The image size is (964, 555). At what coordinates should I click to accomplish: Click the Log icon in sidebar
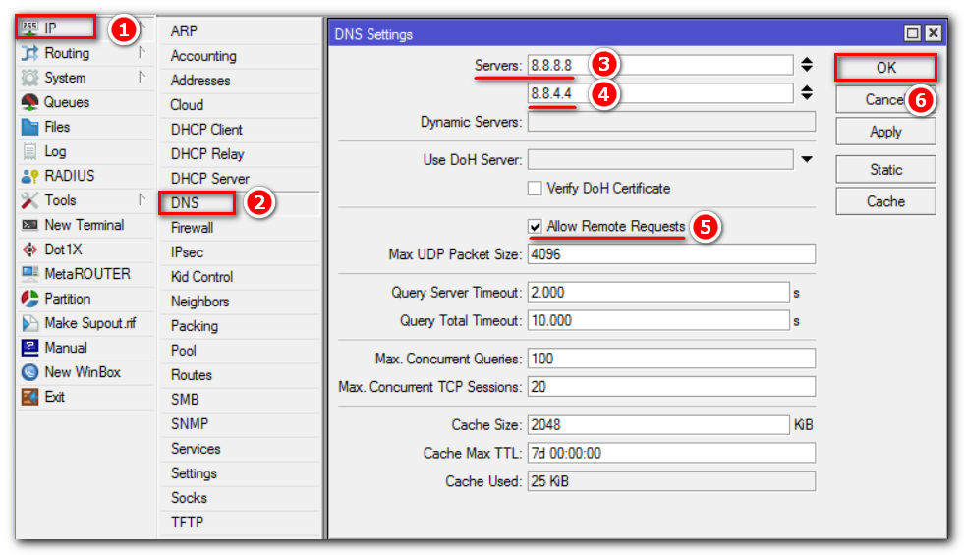click(x=29, y=151)
